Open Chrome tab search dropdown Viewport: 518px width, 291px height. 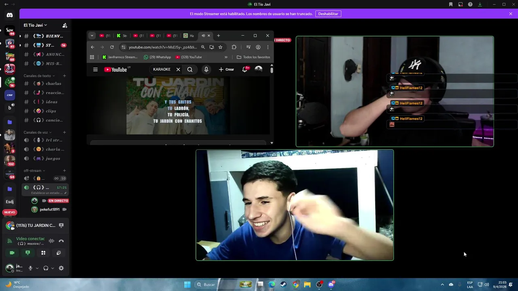[92, 36]
